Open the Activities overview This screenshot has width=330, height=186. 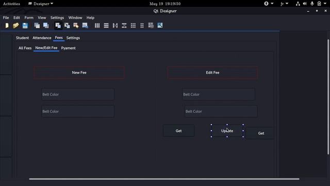click(x=11, y=4)
